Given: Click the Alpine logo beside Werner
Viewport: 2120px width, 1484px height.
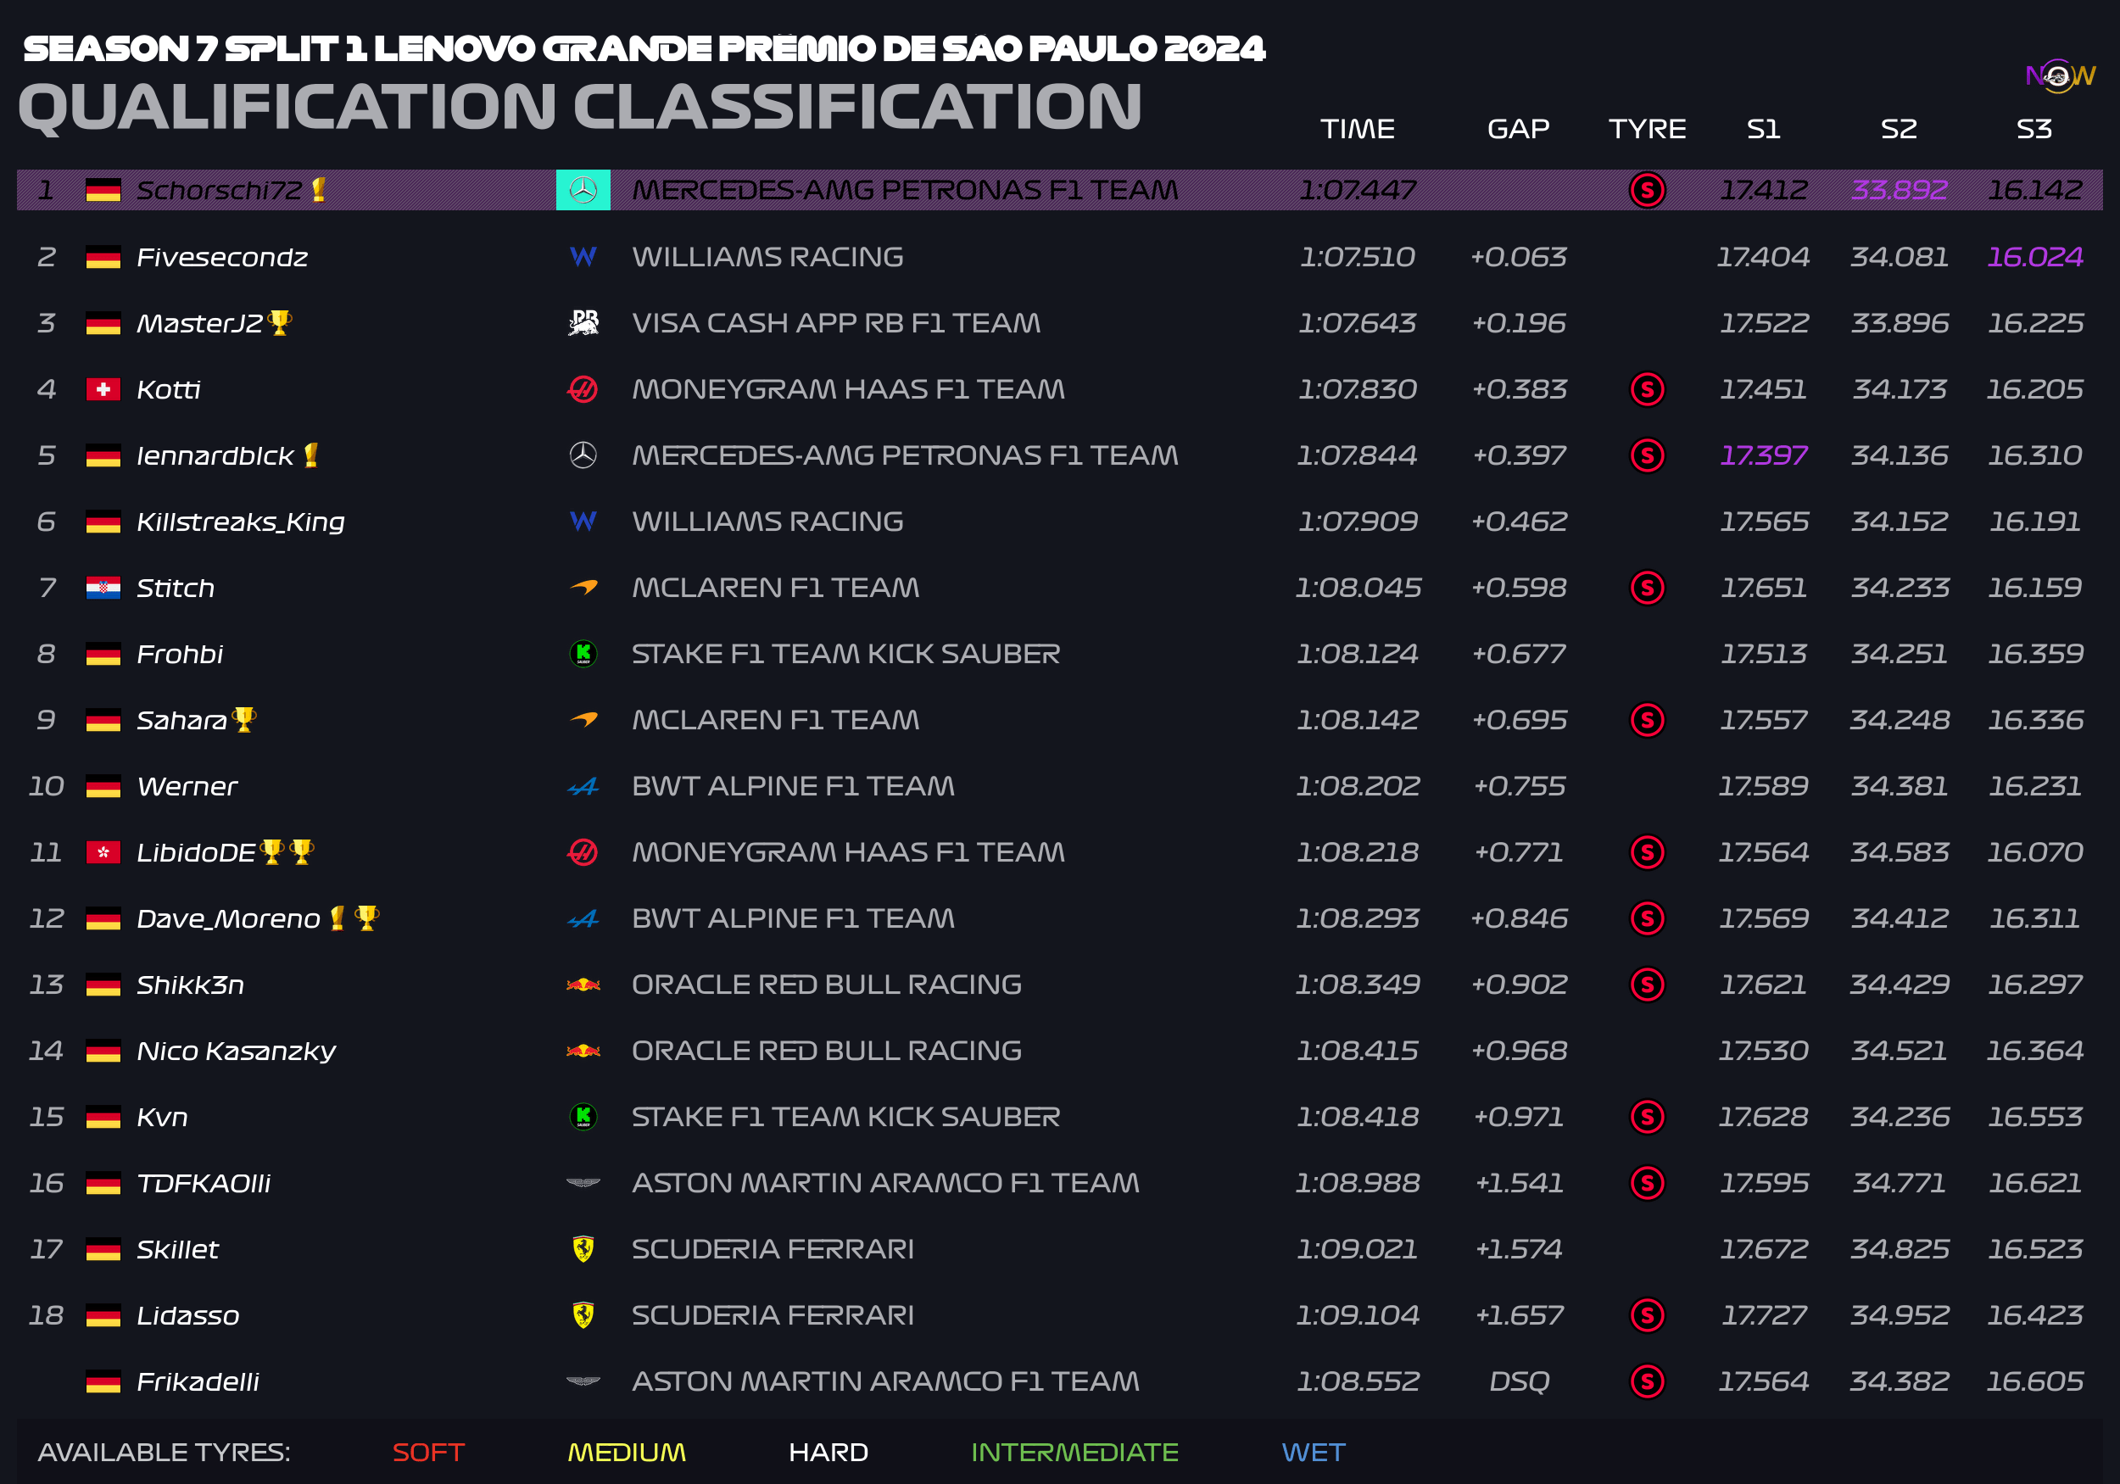Looking at the screenshot, I should (x=583, y=786).
